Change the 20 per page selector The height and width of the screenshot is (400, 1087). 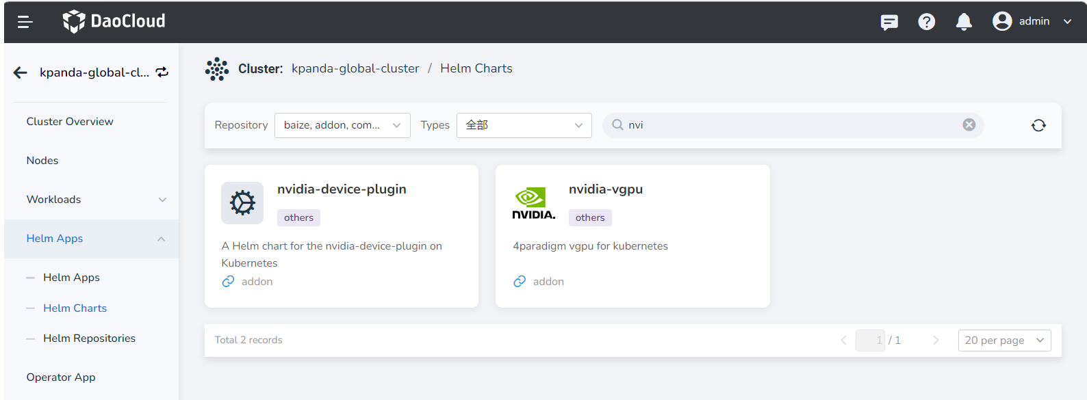point(1003,341)
